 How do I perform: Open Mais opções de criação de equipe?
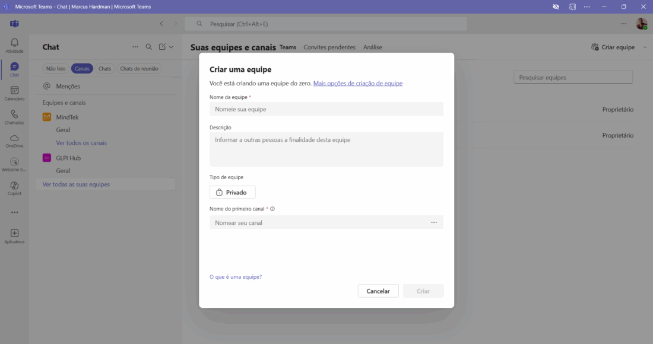pos(358,83)
